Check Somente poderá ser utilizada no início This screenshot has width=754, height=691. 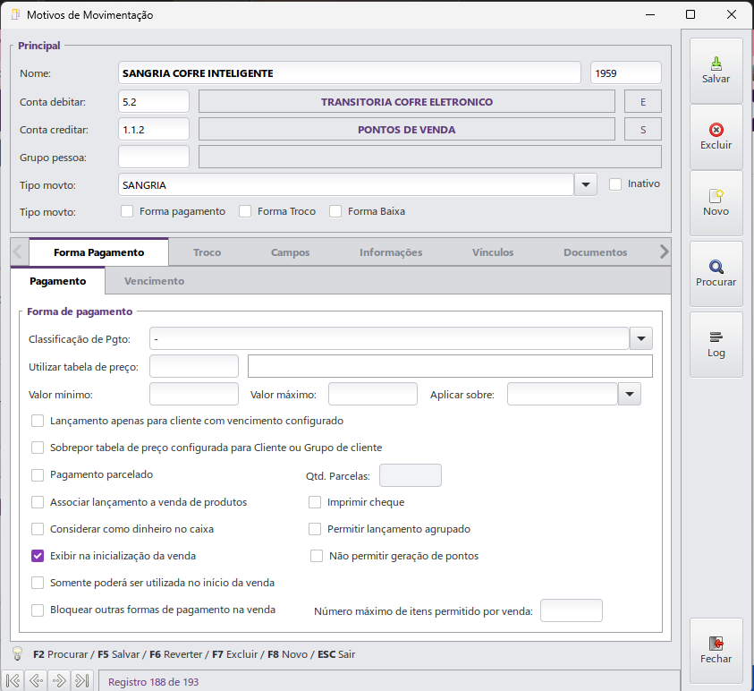[38, 583]
